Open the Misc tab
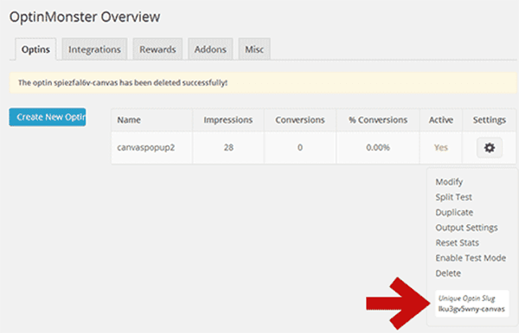This screenshot has width=519, height=333. 254,49
